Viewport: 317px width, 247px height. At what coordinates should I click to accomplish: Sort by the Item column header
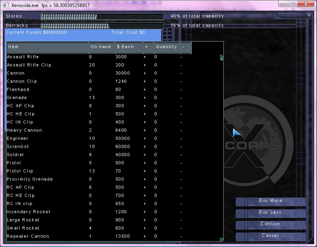(x=47, y=48)
